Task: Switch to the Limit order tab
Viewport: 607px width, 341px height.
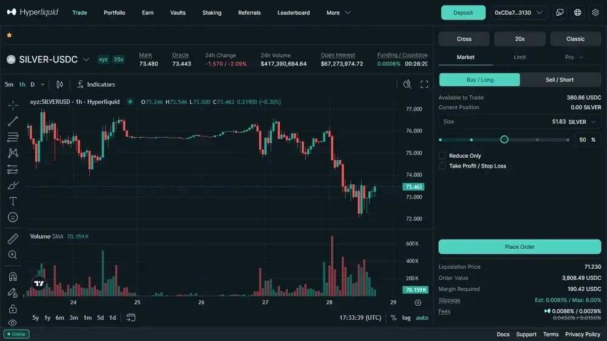Action: (x=520, y=57)
